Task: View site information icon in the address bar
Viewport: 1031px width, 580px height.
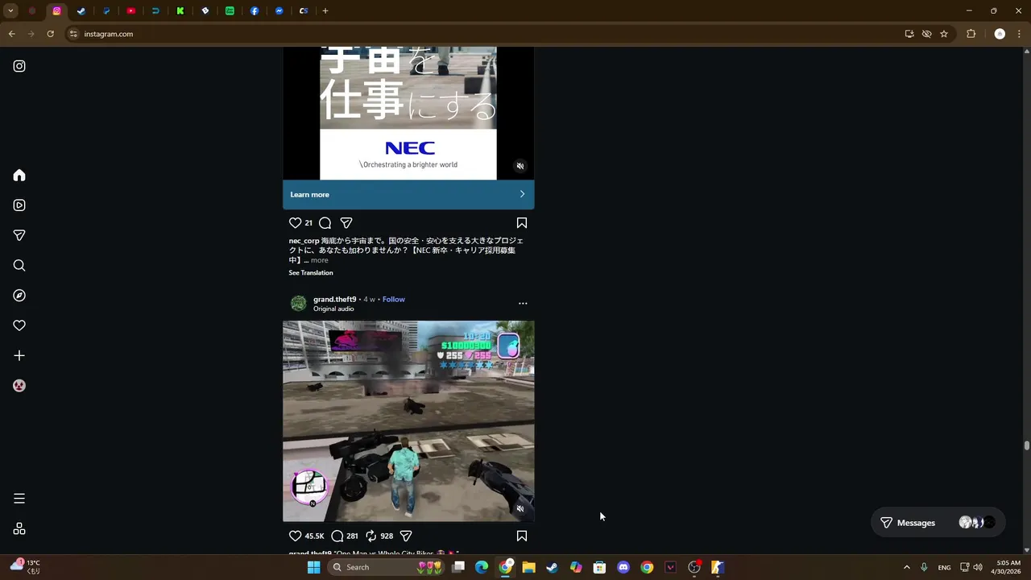Action: (x=73, y=34)
